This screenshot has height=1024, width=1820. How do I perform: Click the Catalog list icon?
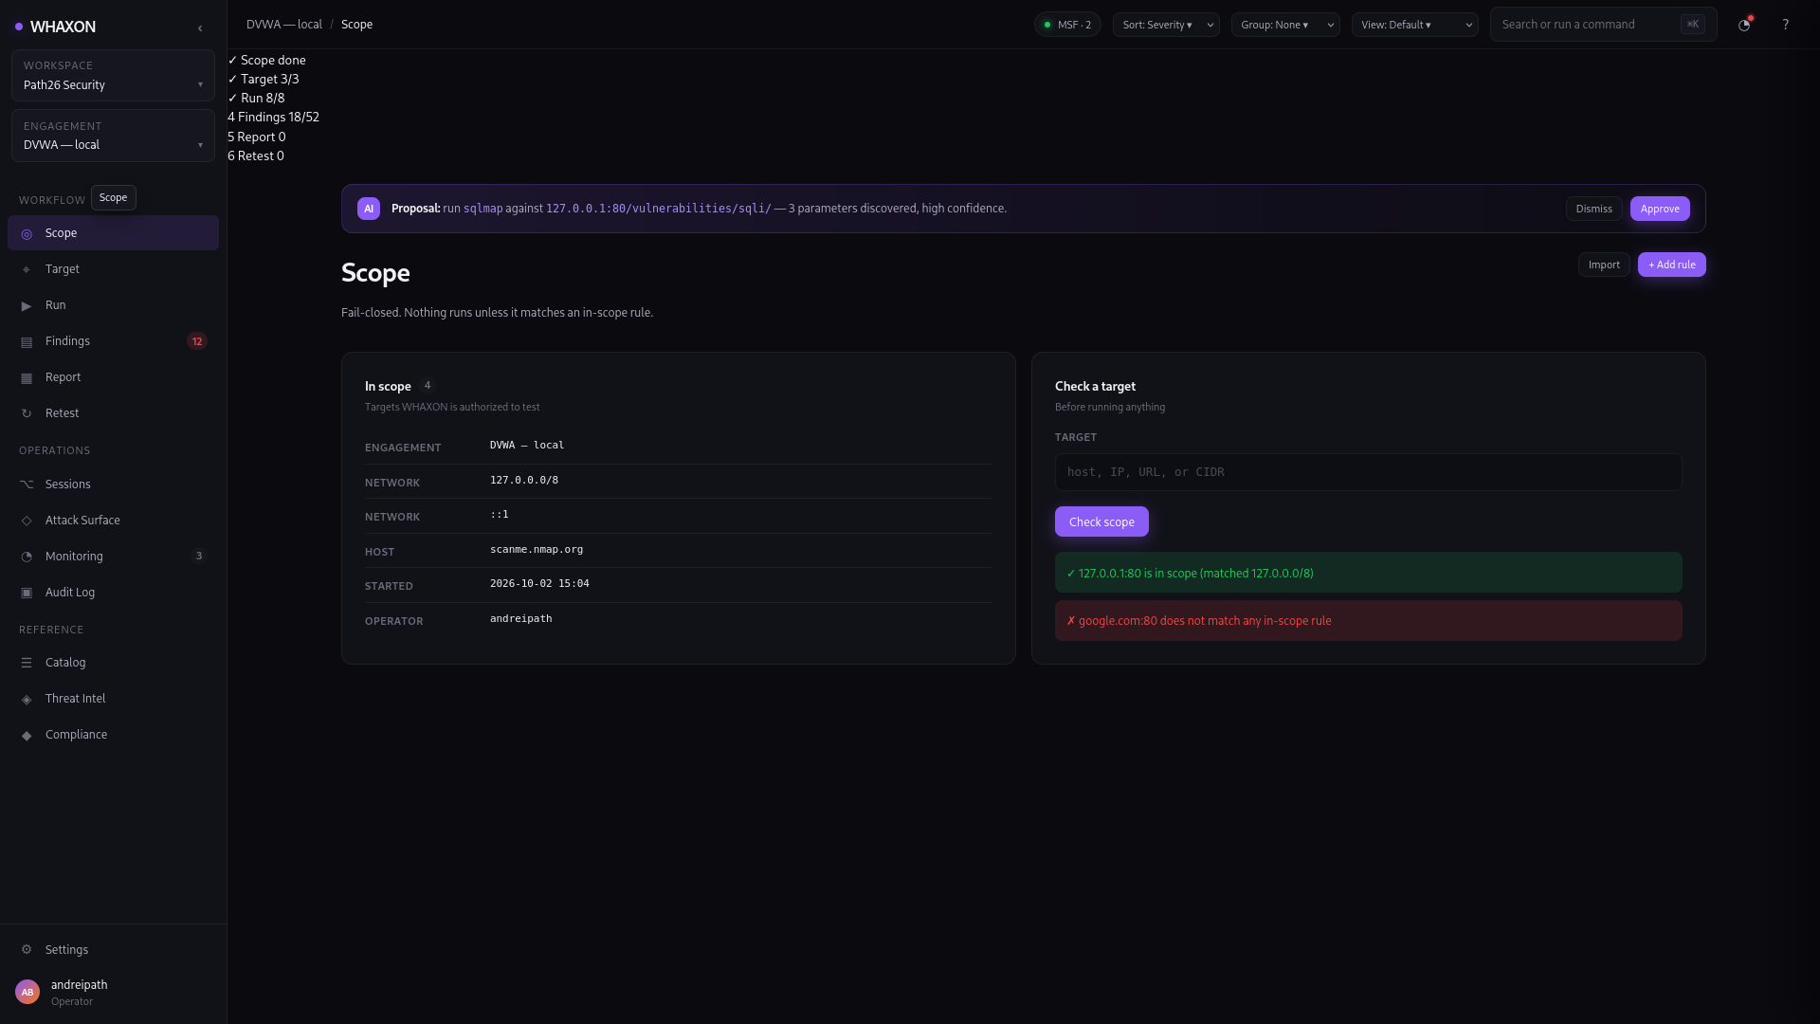point(27,663)
